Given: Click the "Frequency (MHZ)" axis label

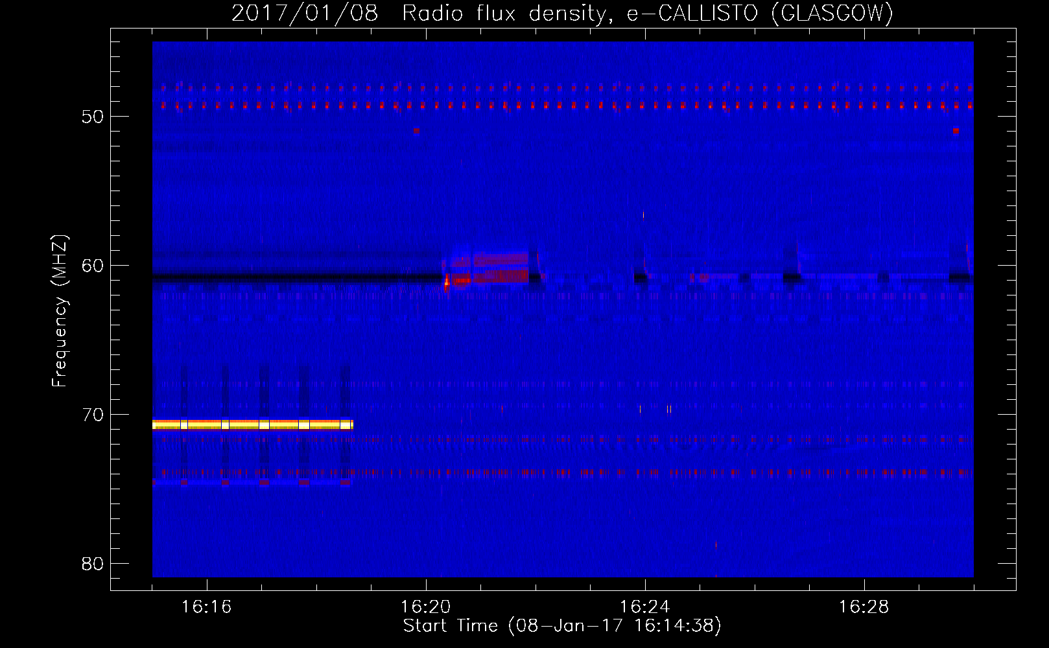Looking at the screenshot, I should click(60, 311).
